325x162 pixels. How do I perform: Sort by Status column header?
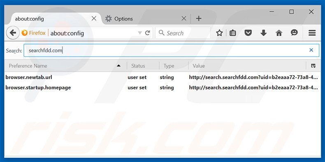pos(143,66)
